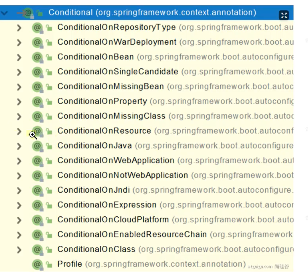Expand the ConditionalOnMissingClass node
Screen dimensions: 308x272
click(x=19, y=117)
